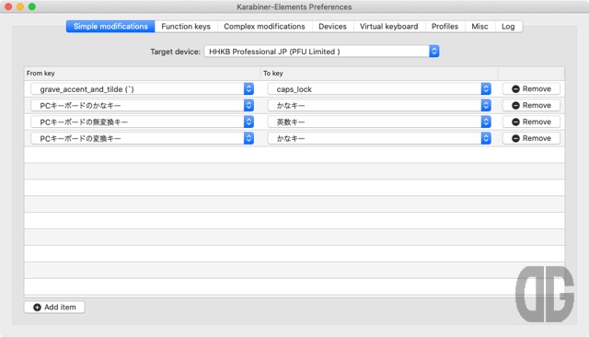589x337 pixels.
Task: Minimize the Preferences window with yellow button
Action: tap(20, 6)
